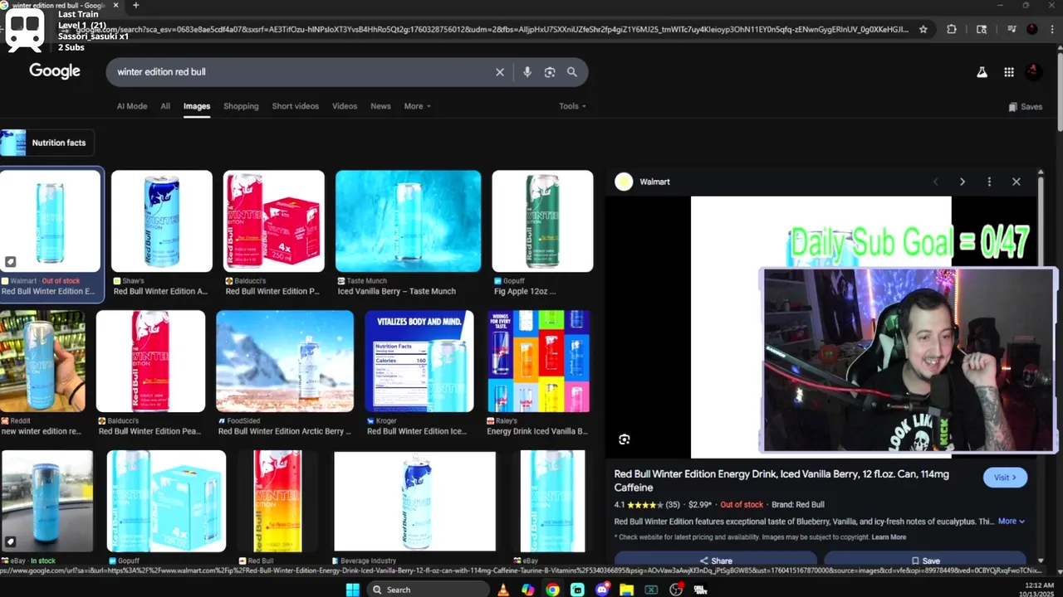Image resolution: width=1063 pixels, height=597 pixels.
Task: Start voice search with the microphone icon
Action: pos(527,72)
